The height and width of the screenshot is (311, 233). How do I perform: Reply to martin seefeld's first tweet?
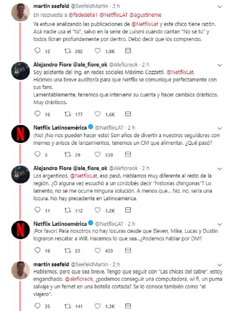(37, 51)
